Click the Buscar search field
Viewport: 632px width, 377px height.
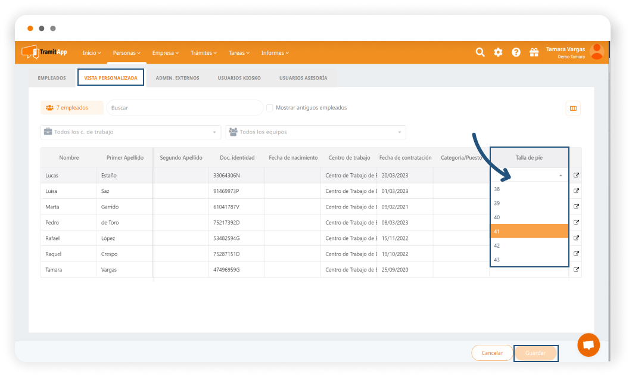tap(185, 108)
